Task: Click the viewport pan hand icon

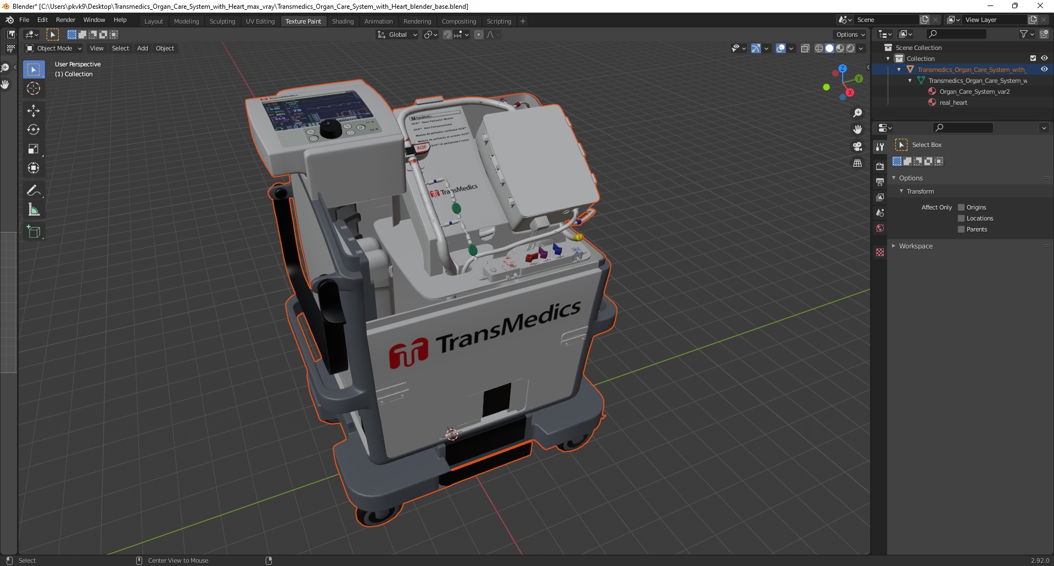Action: click(857, 129)
